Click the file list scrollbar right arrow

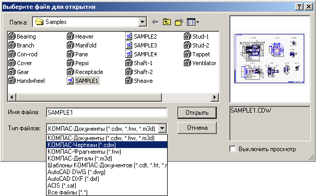(x=215, y=97)
